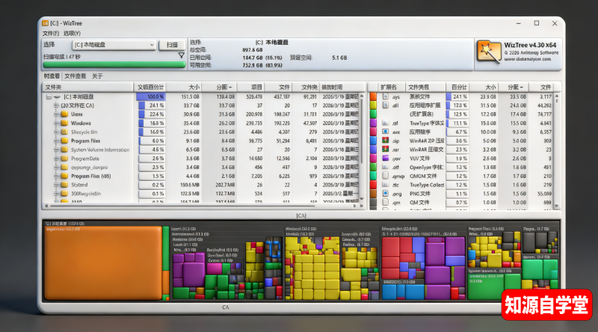The image size is (598, 332).
Task: Click the WinRAR icon for .rar extension
Action: [x=385, y=150]
